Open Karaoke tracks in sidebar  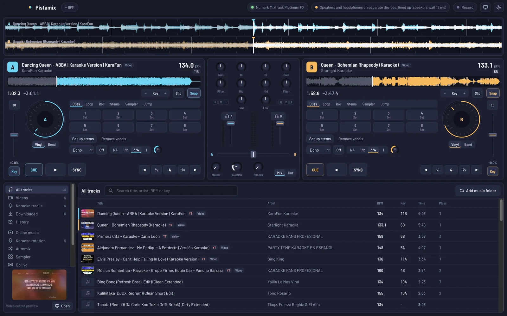click(x=37, y=206)
